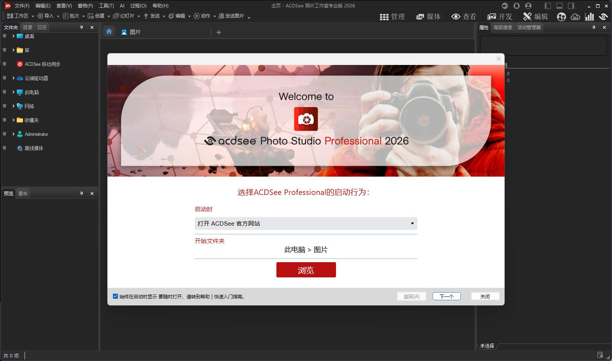Expand the 云端驱动器 tree node
The image size is (612, 361).
pos(14,78)
